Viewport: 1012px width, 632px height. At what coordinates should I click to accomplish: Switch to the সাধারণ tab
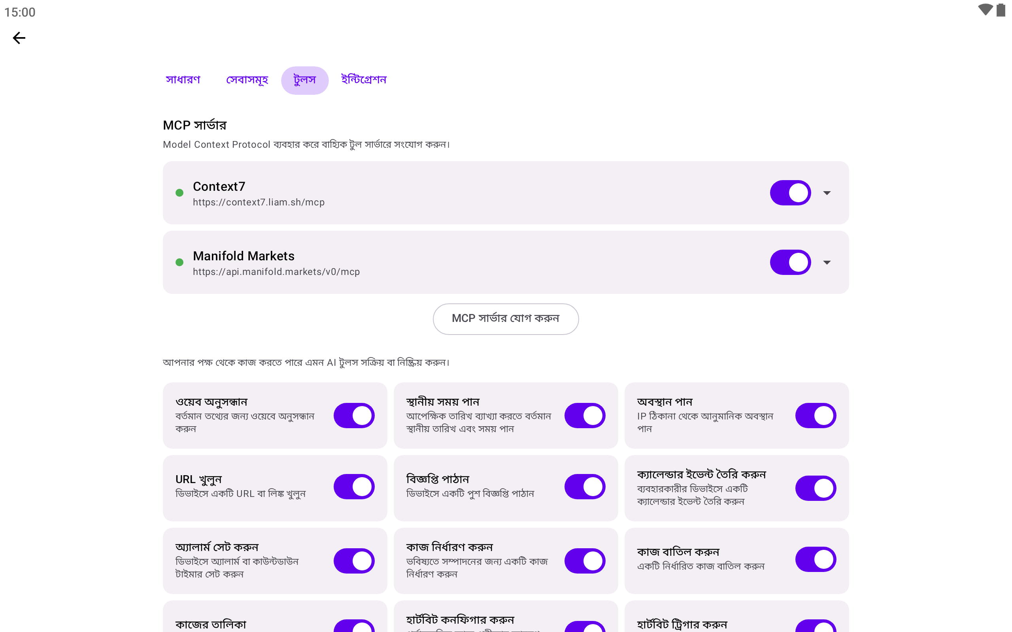coord(183,80)
